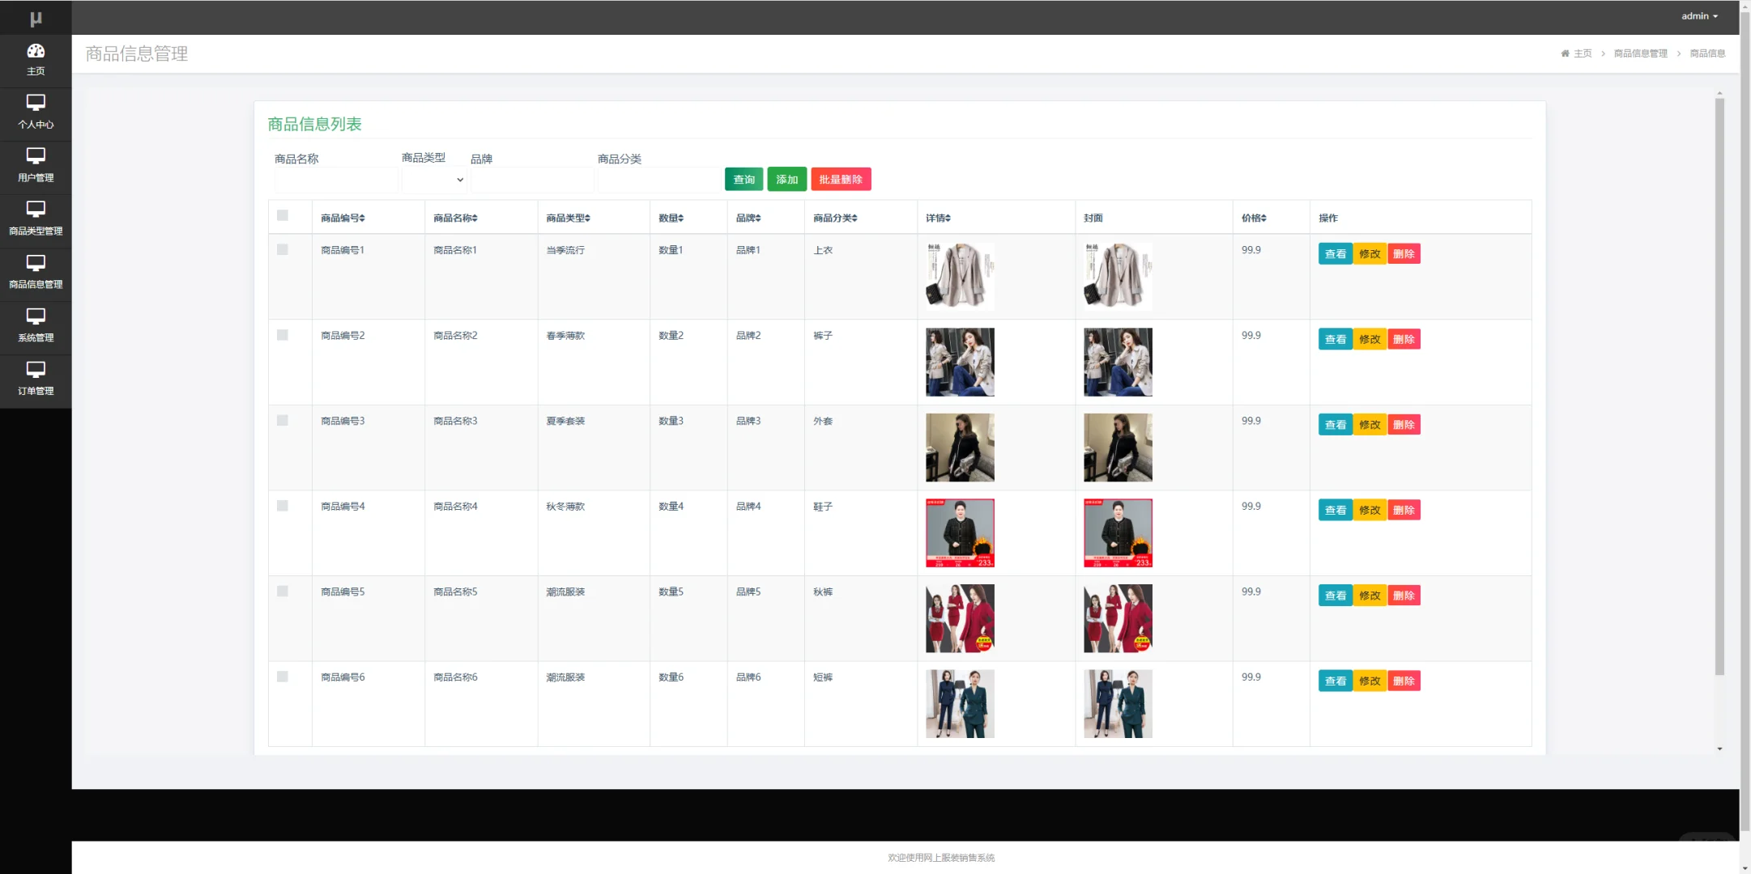The width and height of the screenshot is (1751, 874).
Task: Open 个人中心 monitor icon in sidebar
Action: (x=36, y=103)
